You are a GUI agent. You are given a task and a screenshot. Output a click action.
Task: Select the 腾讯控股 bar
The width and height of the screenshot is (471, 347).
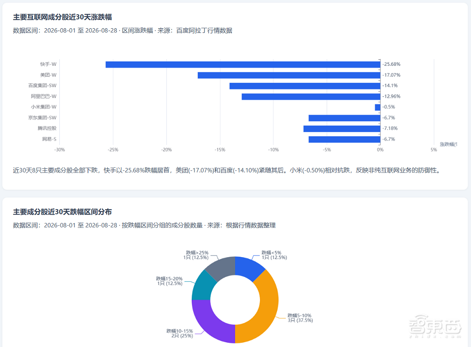[x=342, y=129]
